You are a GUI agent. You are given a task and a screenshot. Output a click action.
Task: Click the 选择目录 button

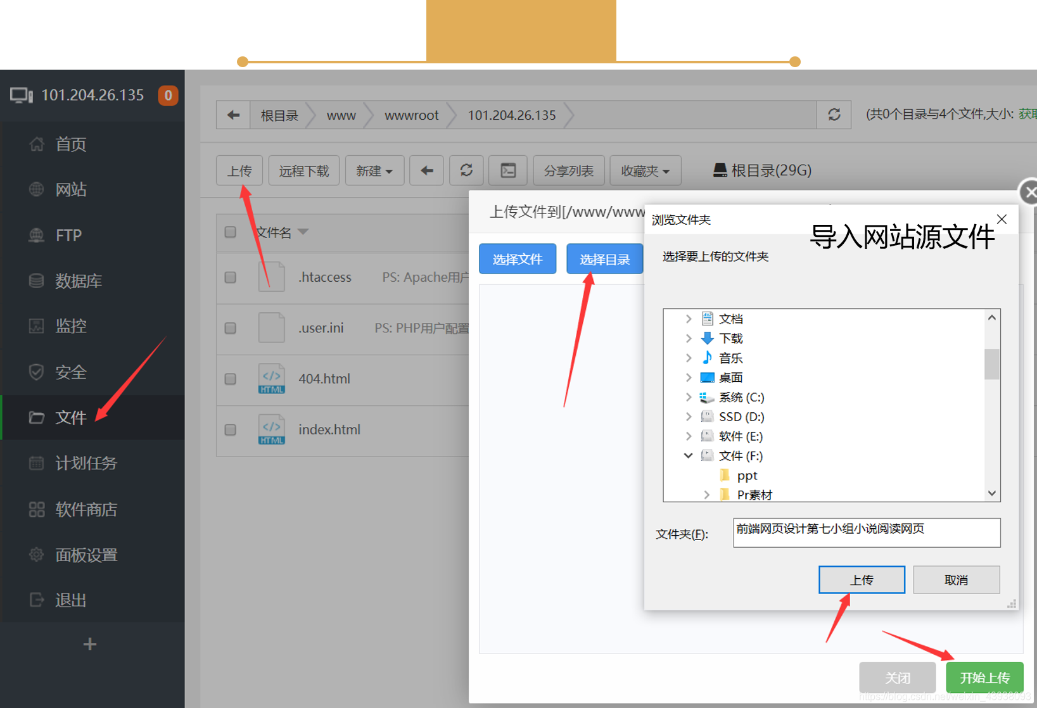pyautogui.click(x=604, y=259)
